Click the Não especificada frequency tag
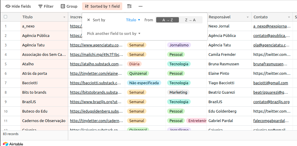The height and width of the screenshot is (146, 297). click(144, 83)
